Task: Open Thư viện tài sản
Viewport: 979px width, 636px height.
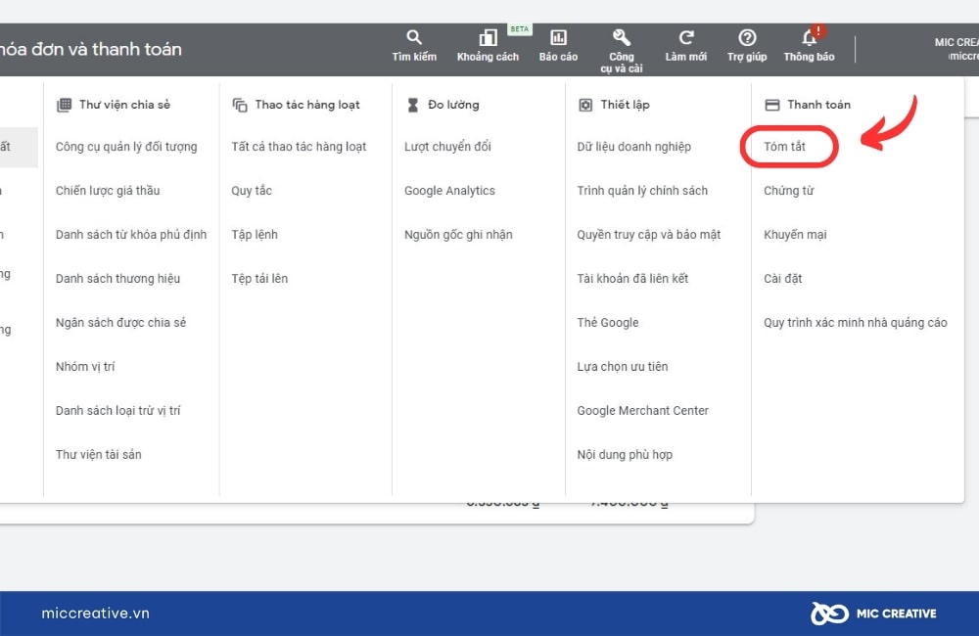Action: click(x=98, y=454)
